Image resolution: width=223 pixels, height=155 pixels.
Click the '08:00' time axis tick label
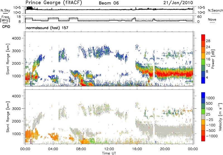[81, 149]
